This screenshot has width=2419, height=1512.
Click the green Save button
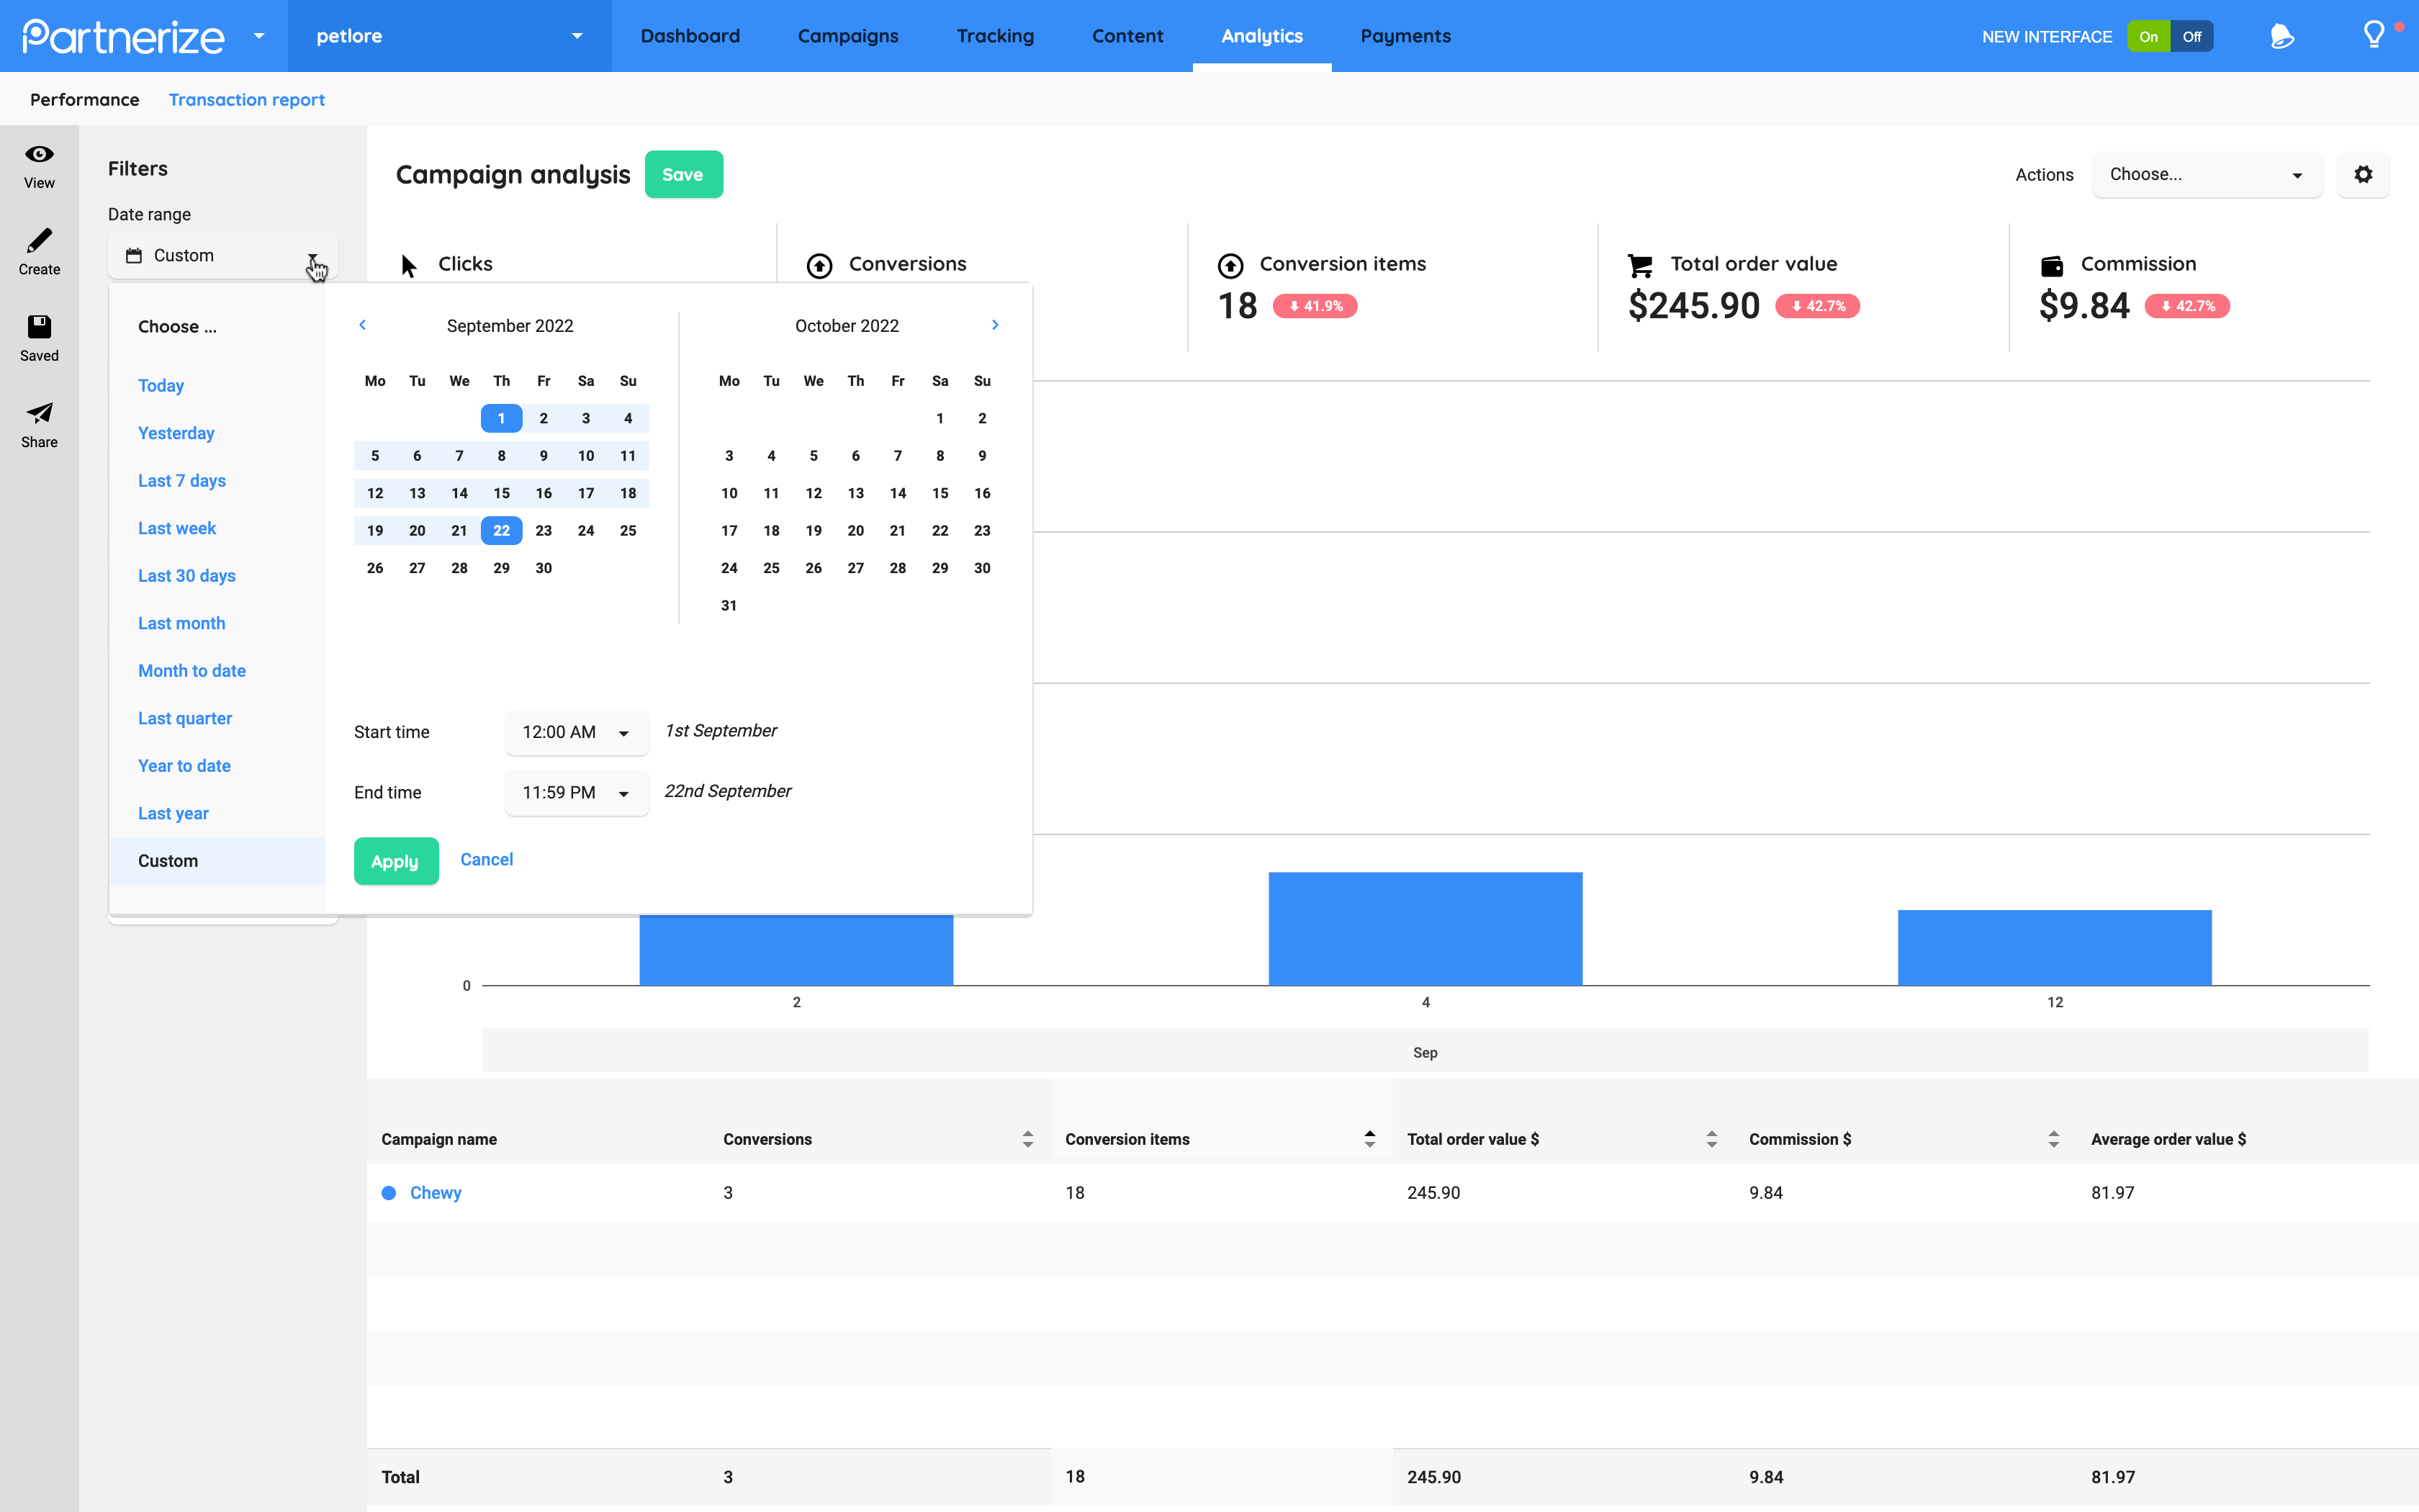pos(684,175)
